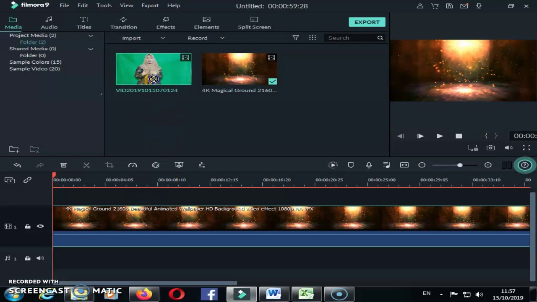Click the delete folder icon
This screenshot has height=302, width=537.
point(34,149)
